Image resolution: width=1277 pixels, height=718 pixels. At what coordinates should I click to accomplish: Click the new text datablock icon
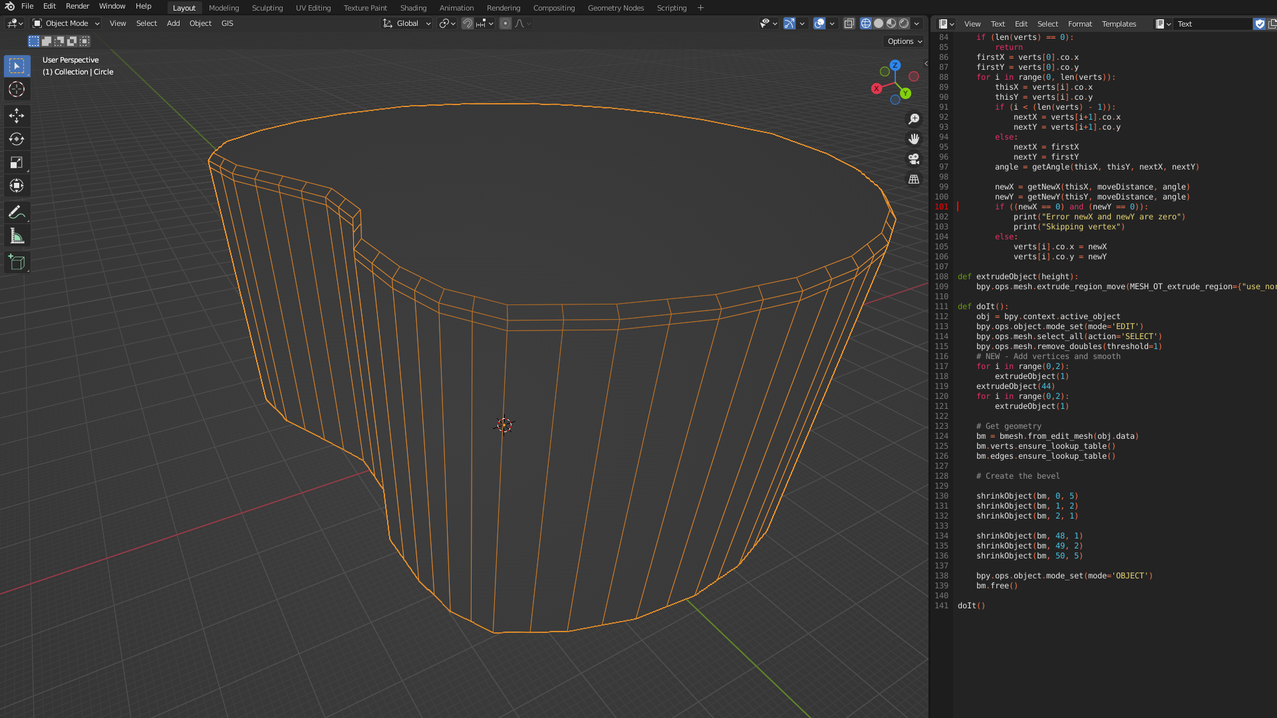(1272, 24)
